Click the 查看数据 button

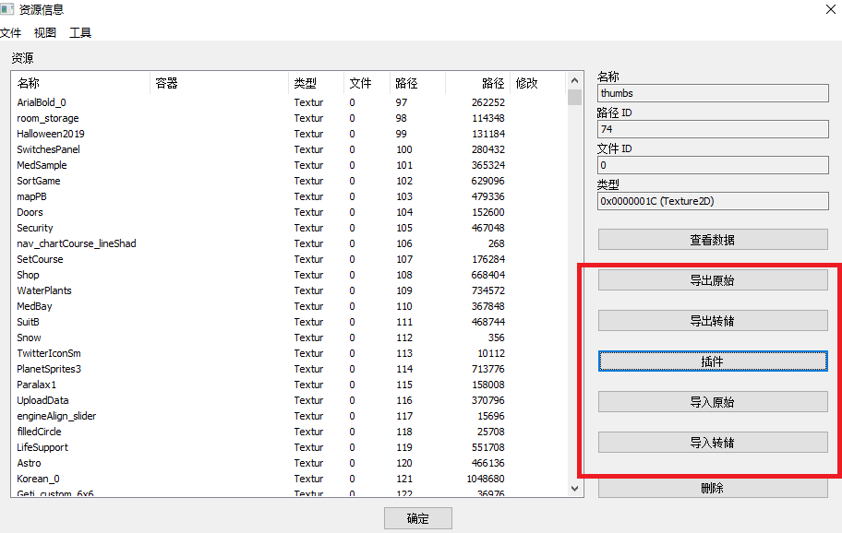point(713,240)
